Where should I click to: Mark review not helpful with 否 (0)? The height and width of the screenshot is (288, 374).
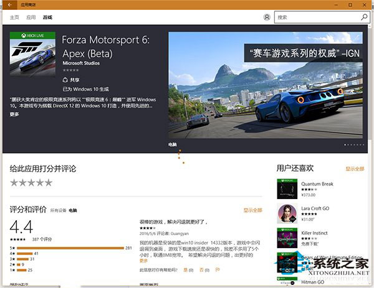[204, 270]
